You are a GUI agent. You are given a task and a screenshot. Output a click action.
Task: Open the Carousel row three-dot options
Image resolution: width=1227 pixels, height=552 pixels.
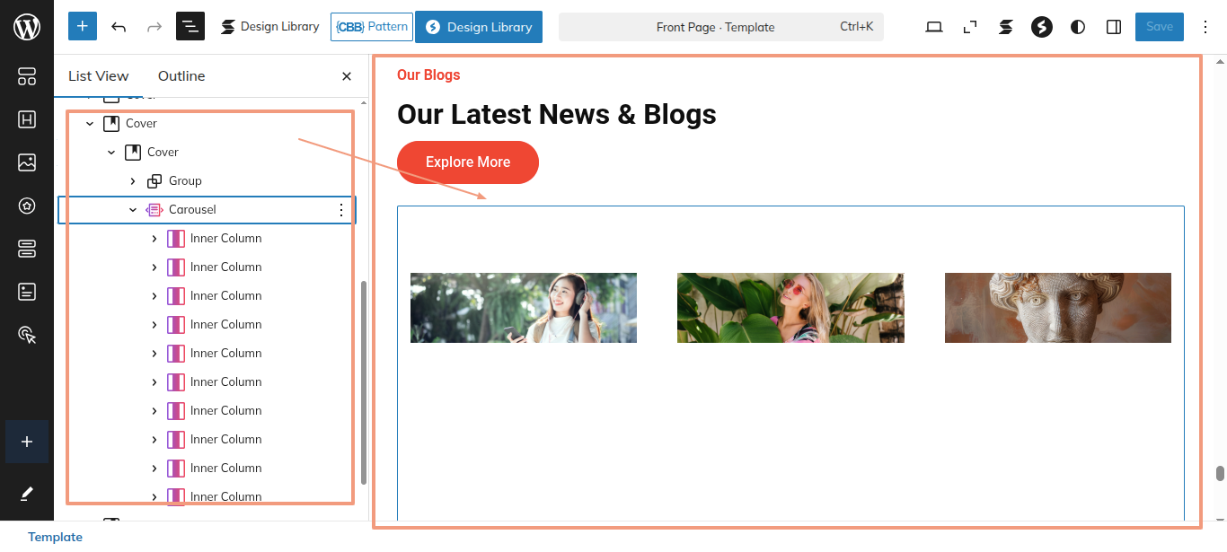click(341, 210)
